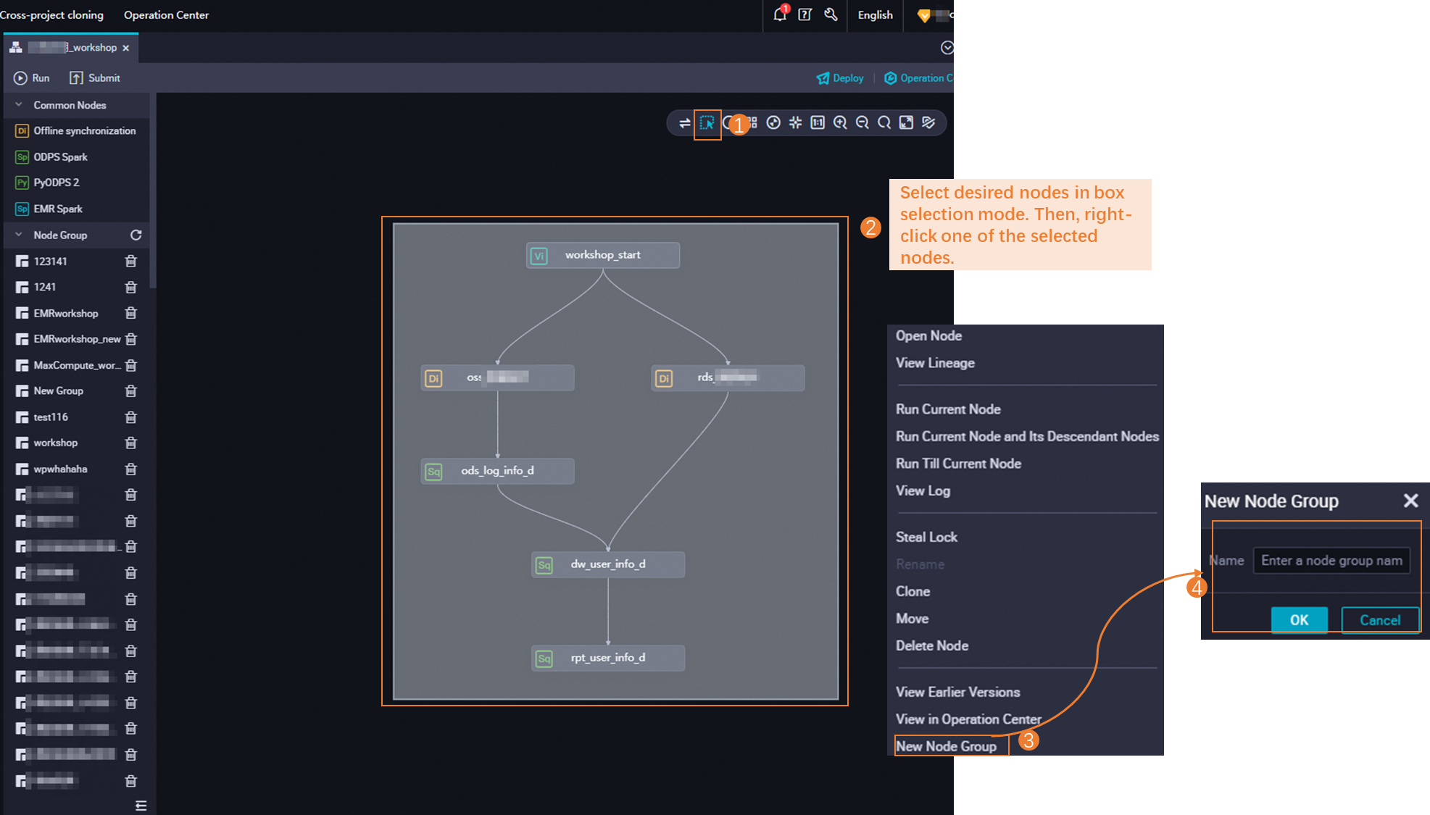Click the 1:1 actual size icon
The width and height of the screenshot is (1430, 815).
[x=818, y=123]
